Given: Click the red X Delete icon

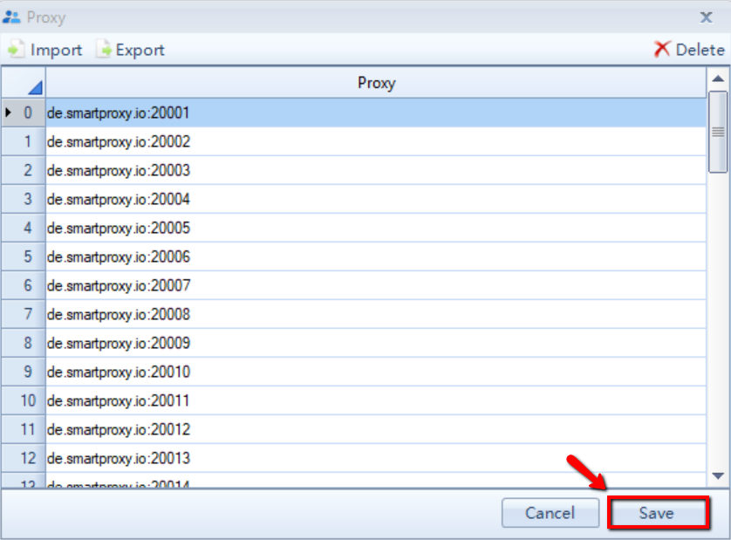Looking at the screenshot, I should click(661, 49).
